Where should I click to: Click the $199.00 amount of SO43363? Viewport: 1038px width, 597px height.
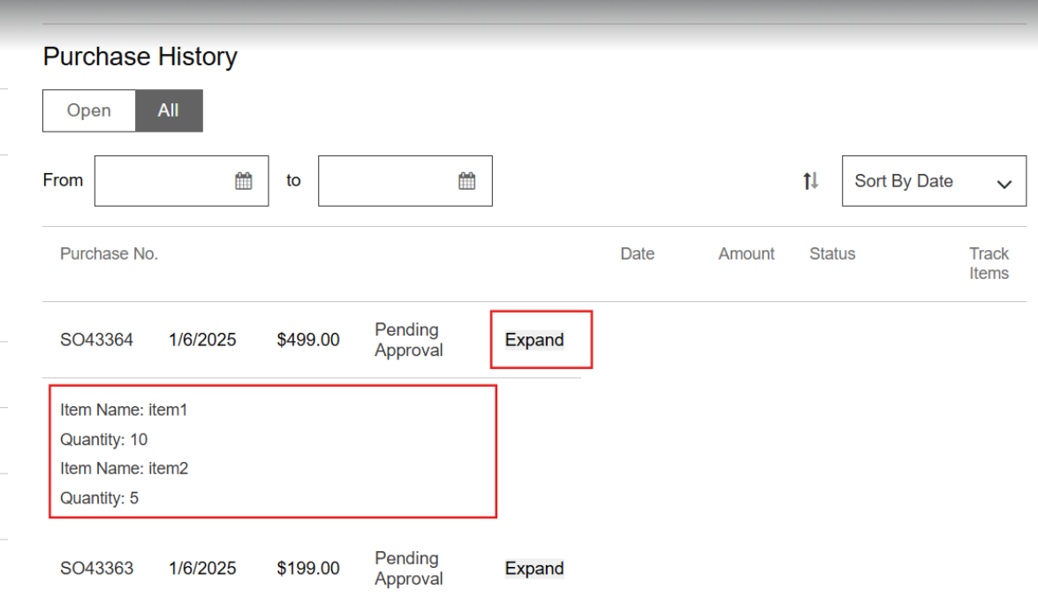tap(307, 569)
